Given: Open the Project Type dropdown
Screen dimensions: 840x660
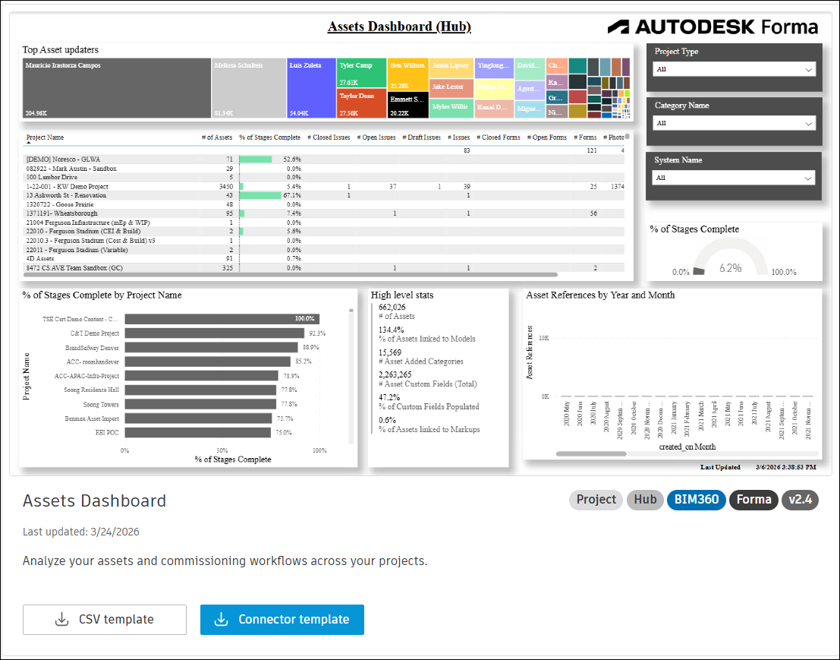Looking at the screenshot, I should [734, 69].
